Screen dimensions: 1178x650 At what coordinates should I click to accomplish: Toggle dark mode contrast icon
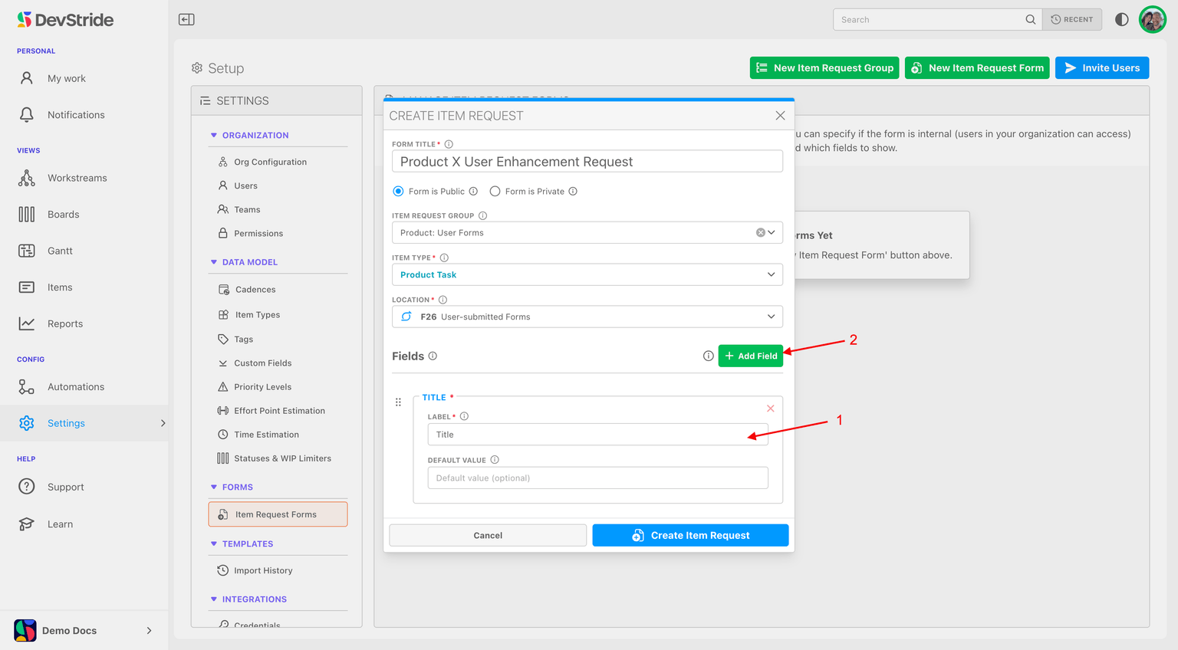(1121, 19)
